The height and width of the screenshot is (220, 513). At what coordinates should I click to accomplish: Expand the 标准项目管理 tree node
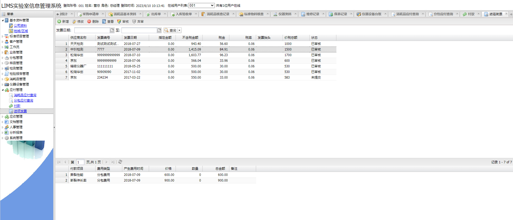click(x=3, y=36)
